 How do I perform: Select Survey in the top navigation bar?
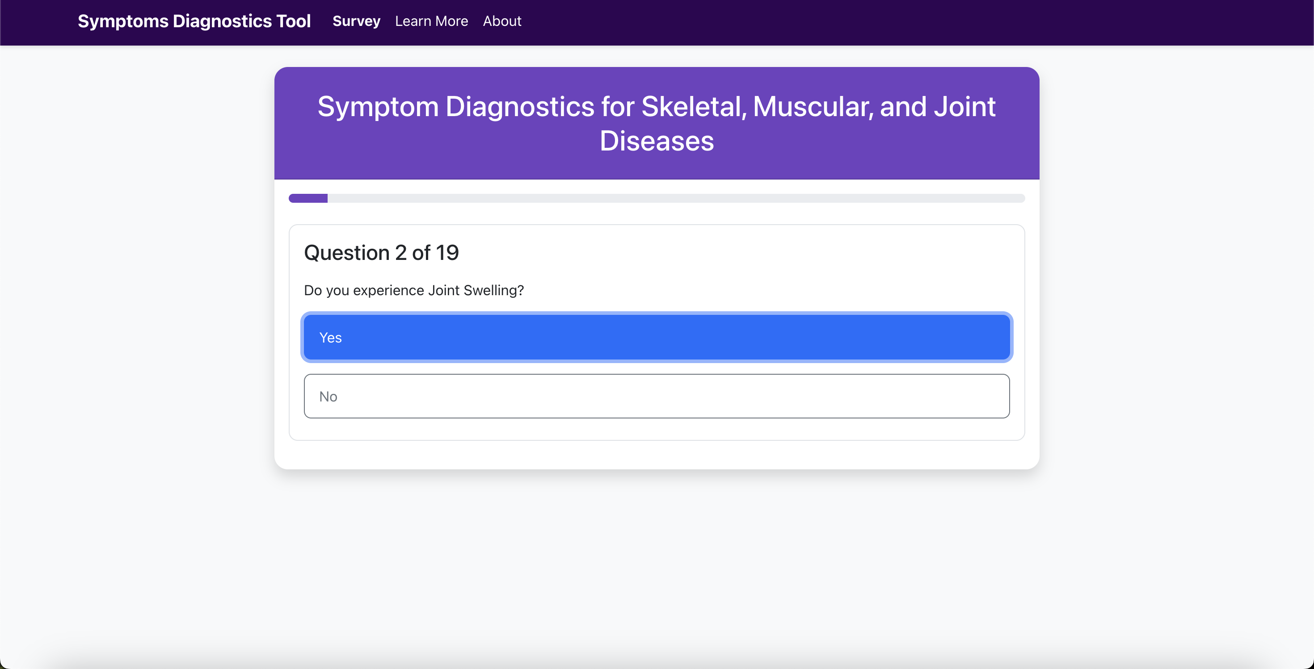click(356, 21)
